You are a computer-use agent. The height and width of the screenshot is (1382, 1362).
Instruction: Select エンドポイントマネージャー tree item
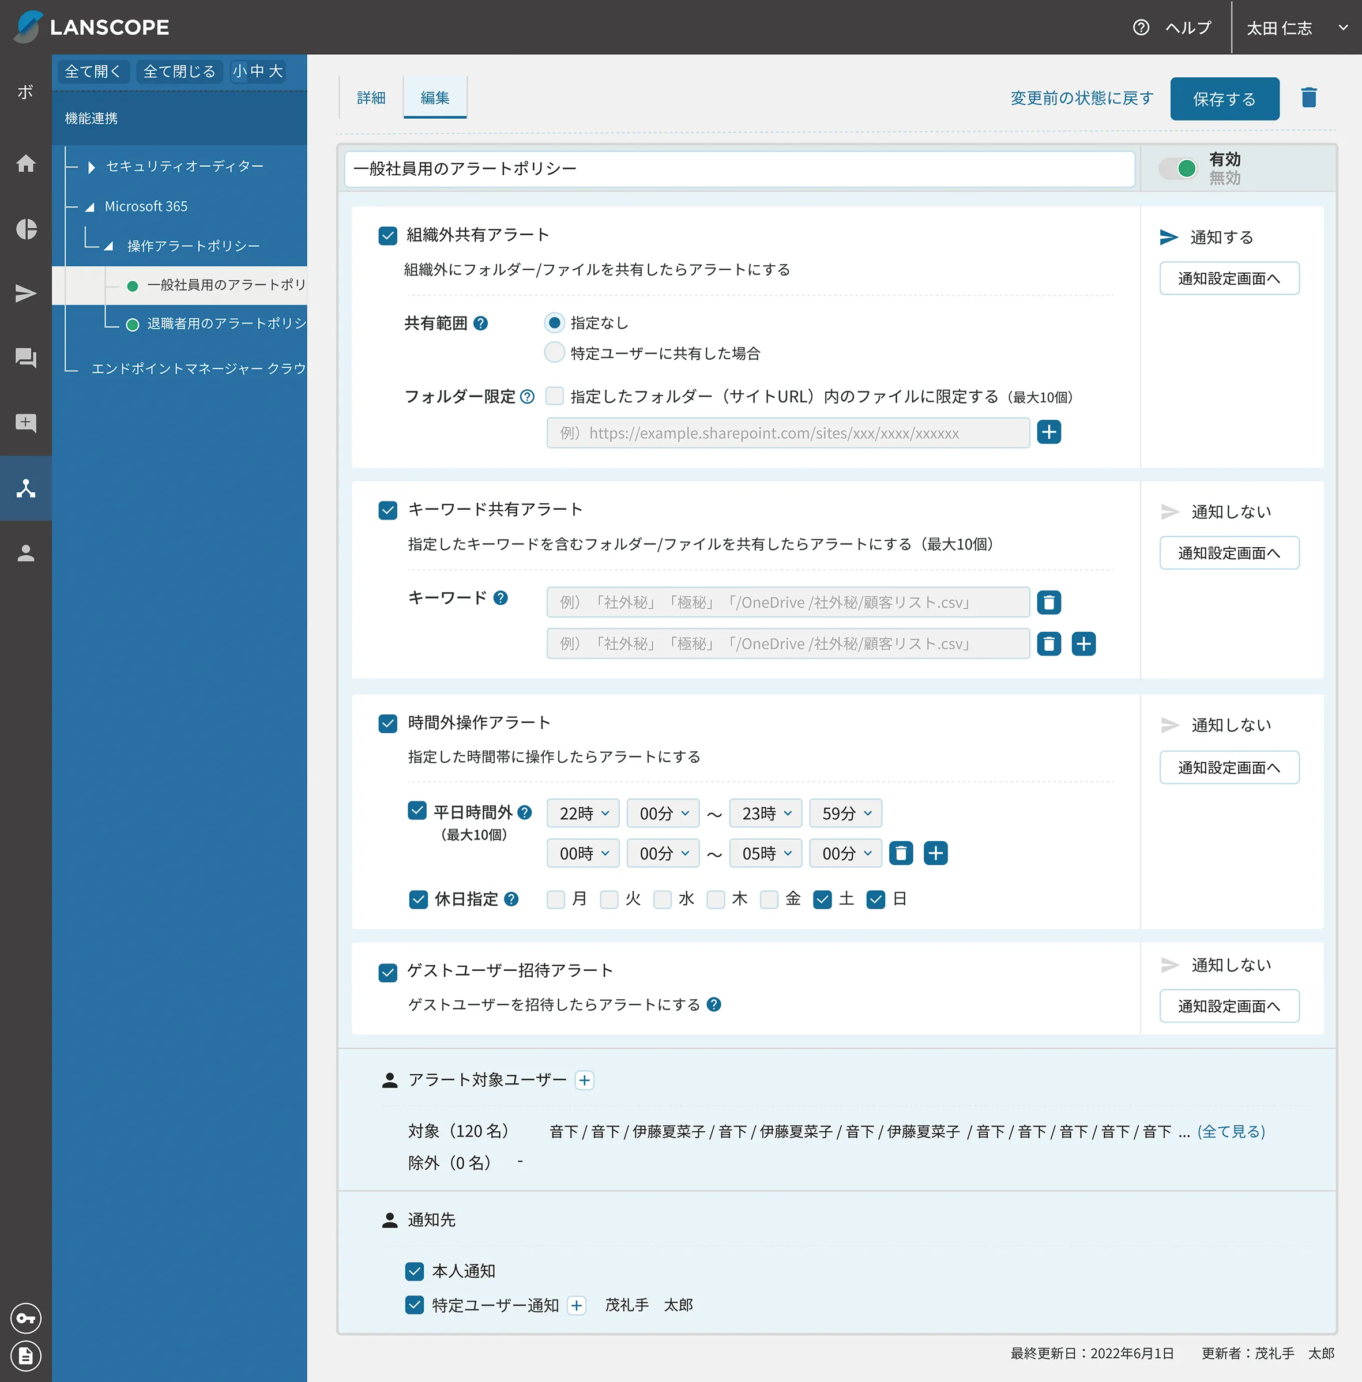tap(198, 368)
